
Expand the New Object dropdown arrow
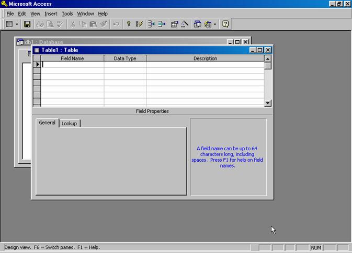(x=214, y=24)
